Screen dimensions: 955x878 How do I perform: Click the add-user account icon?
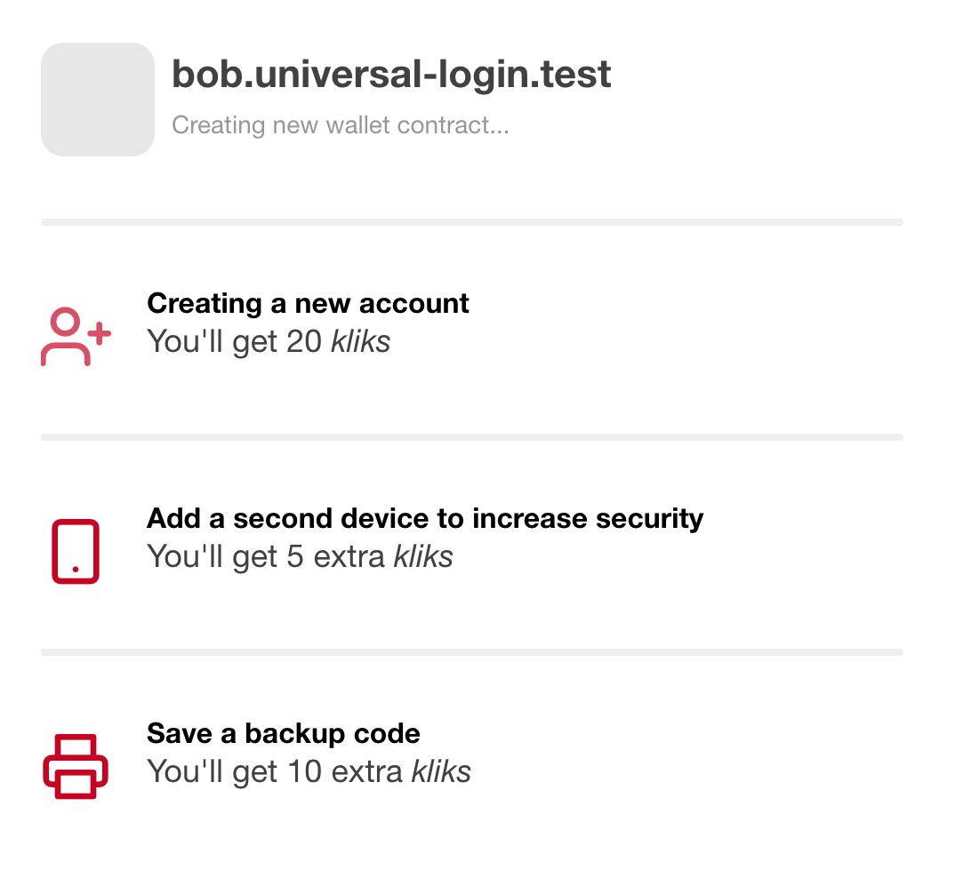click(x=76, y=337)
